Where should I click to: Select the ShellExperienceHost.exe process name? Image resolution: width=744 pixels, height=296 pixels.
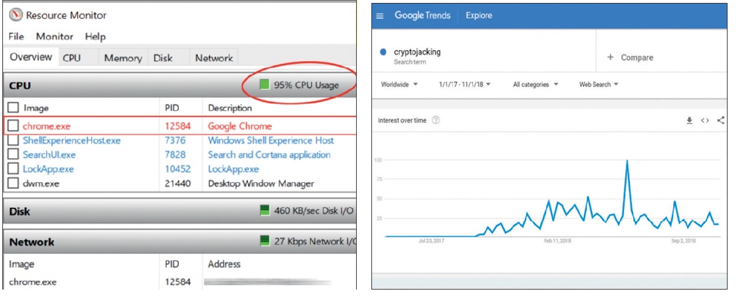pos(71,141)
